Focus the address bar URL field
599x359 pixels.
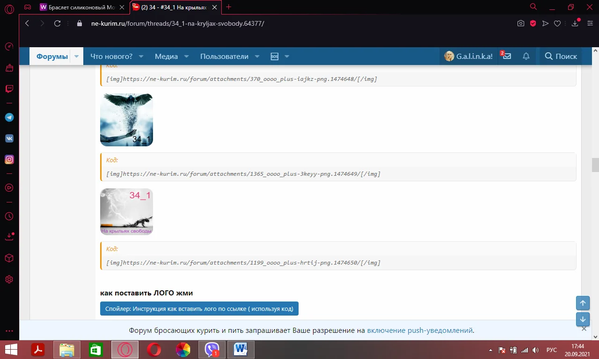(x=299, y=23)
